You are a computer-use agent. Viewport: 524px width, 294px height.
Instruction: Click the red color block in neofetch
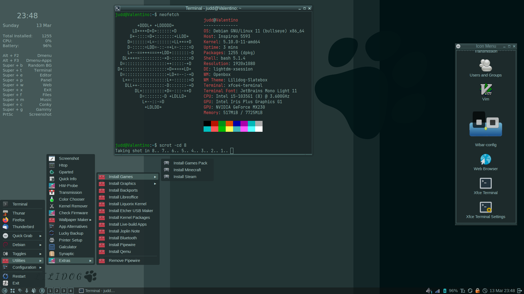(x=215, y=124)
